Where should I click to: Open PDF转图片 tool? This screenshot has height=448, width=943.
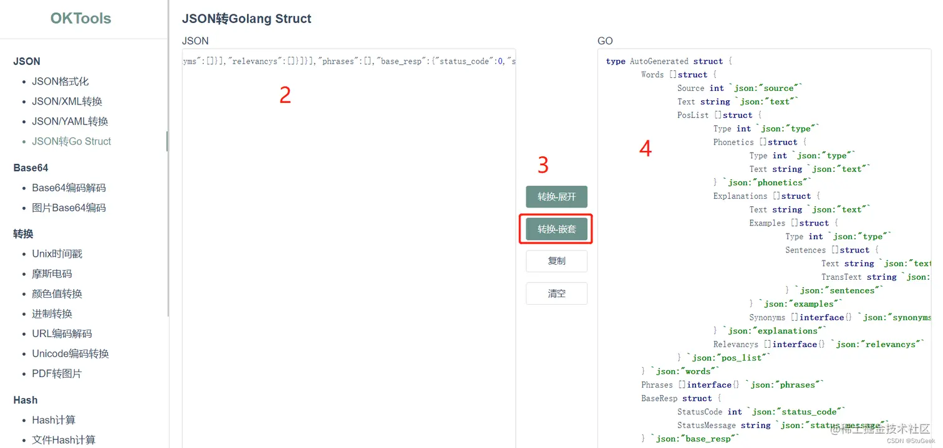pos(57,374)
